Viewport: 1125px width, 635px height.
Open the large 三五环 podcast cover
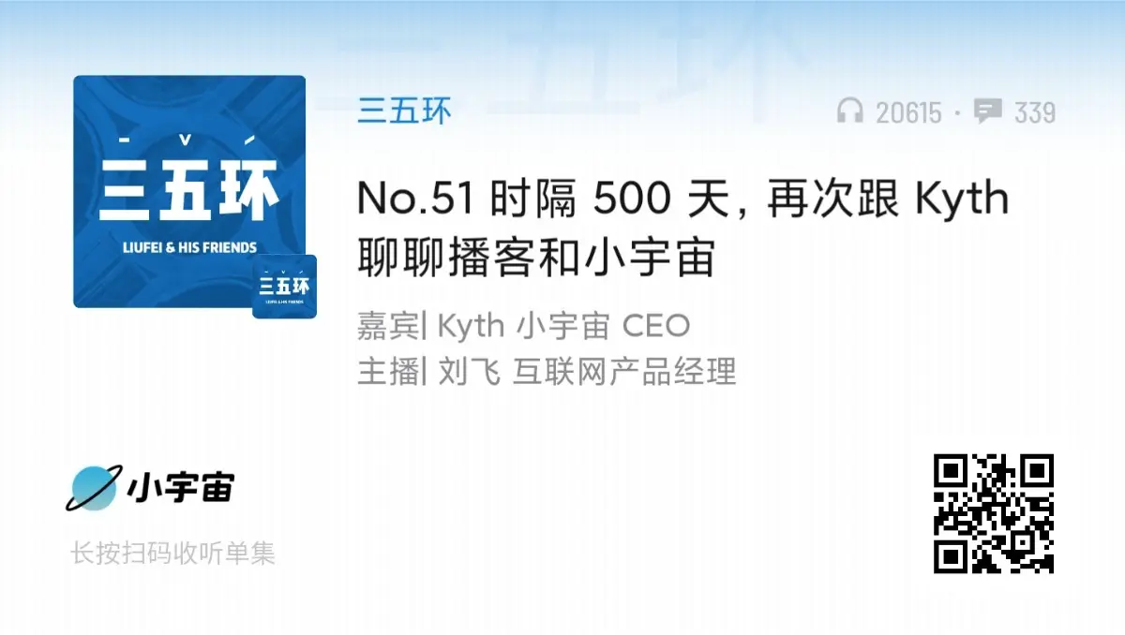[x=189, y=191]
